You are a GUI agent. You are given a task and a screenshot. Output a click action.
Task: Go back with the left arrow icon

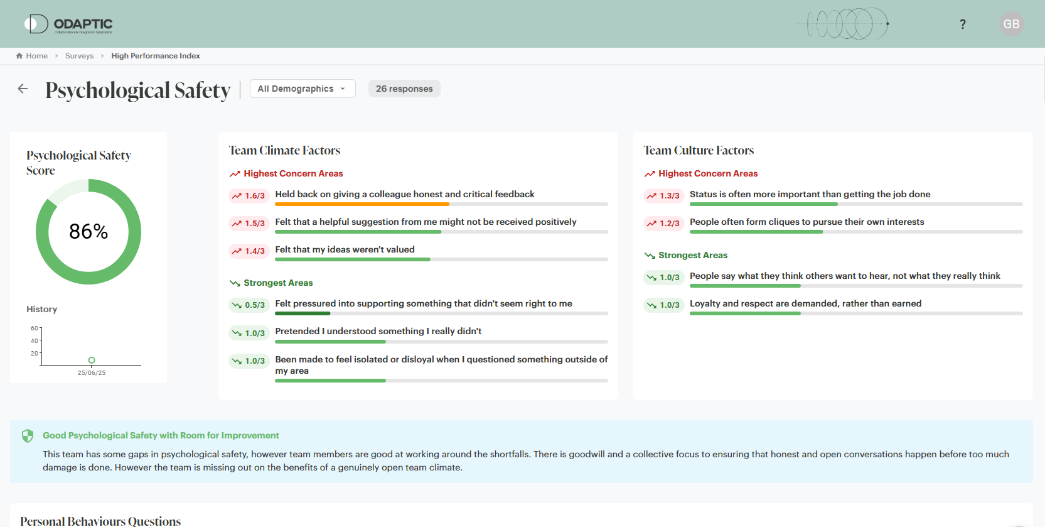click(23, 89)
